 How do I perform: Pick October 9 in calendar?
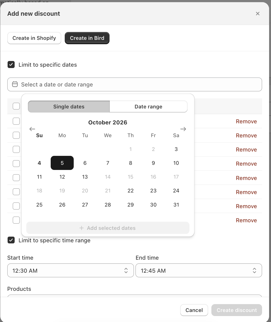153,163
